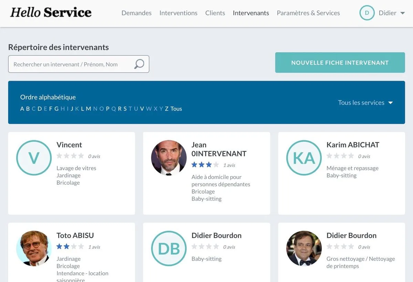Click the NOUVELLE FICHE INTERVENANT button
The image size is (413, 282).
click(340, 63)
